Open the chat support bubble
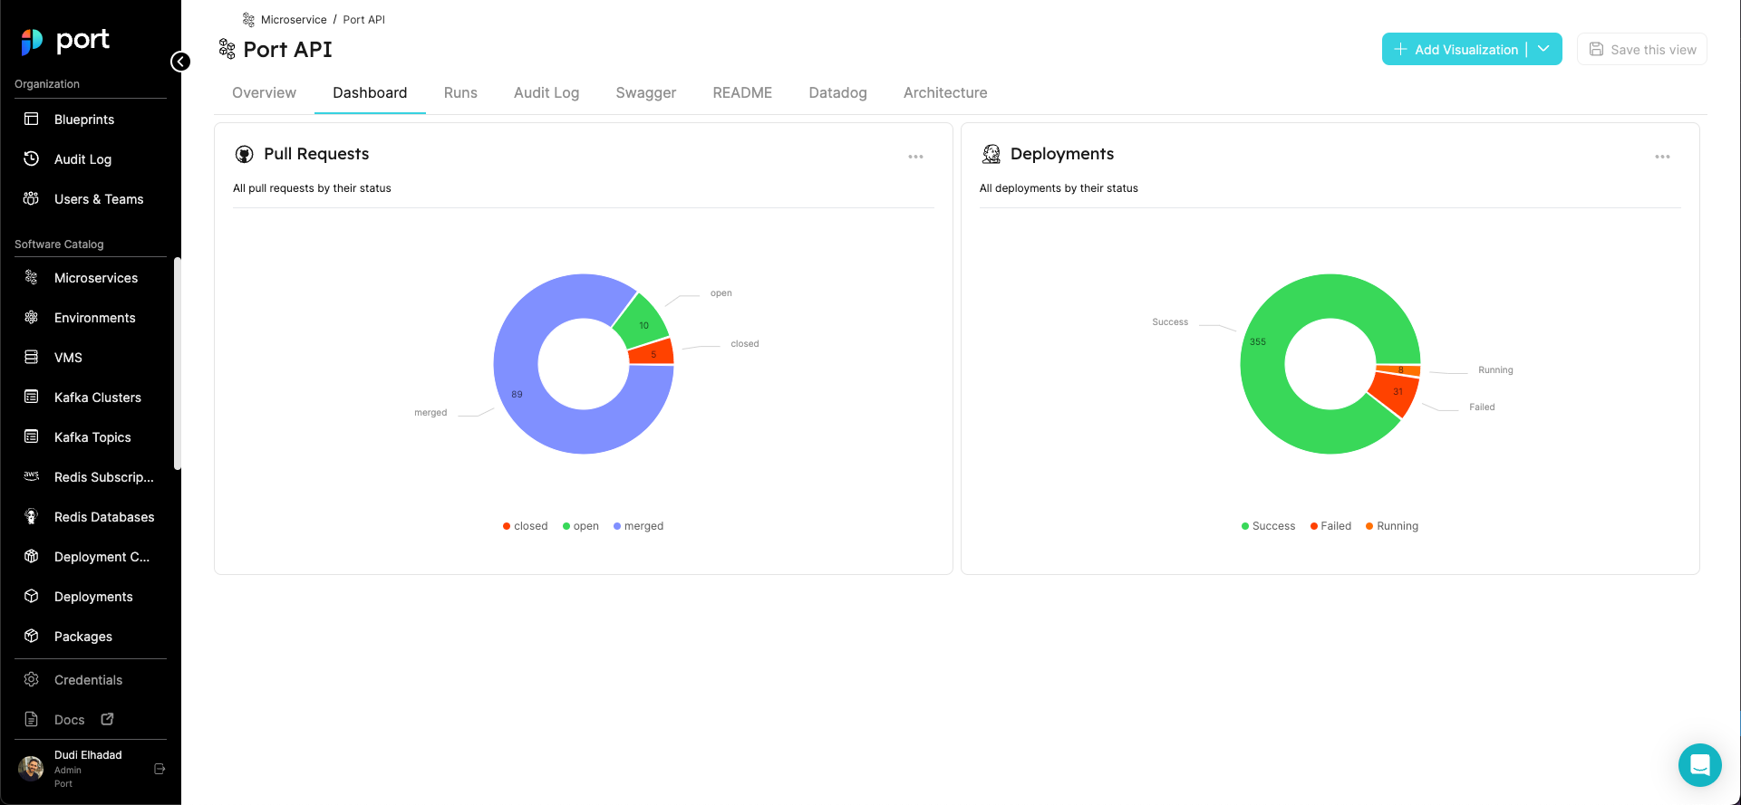 (1699, 765)
